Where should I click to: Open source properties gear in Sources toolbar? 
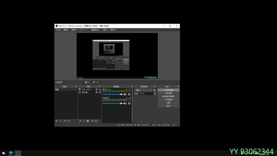tap(88, 121)
